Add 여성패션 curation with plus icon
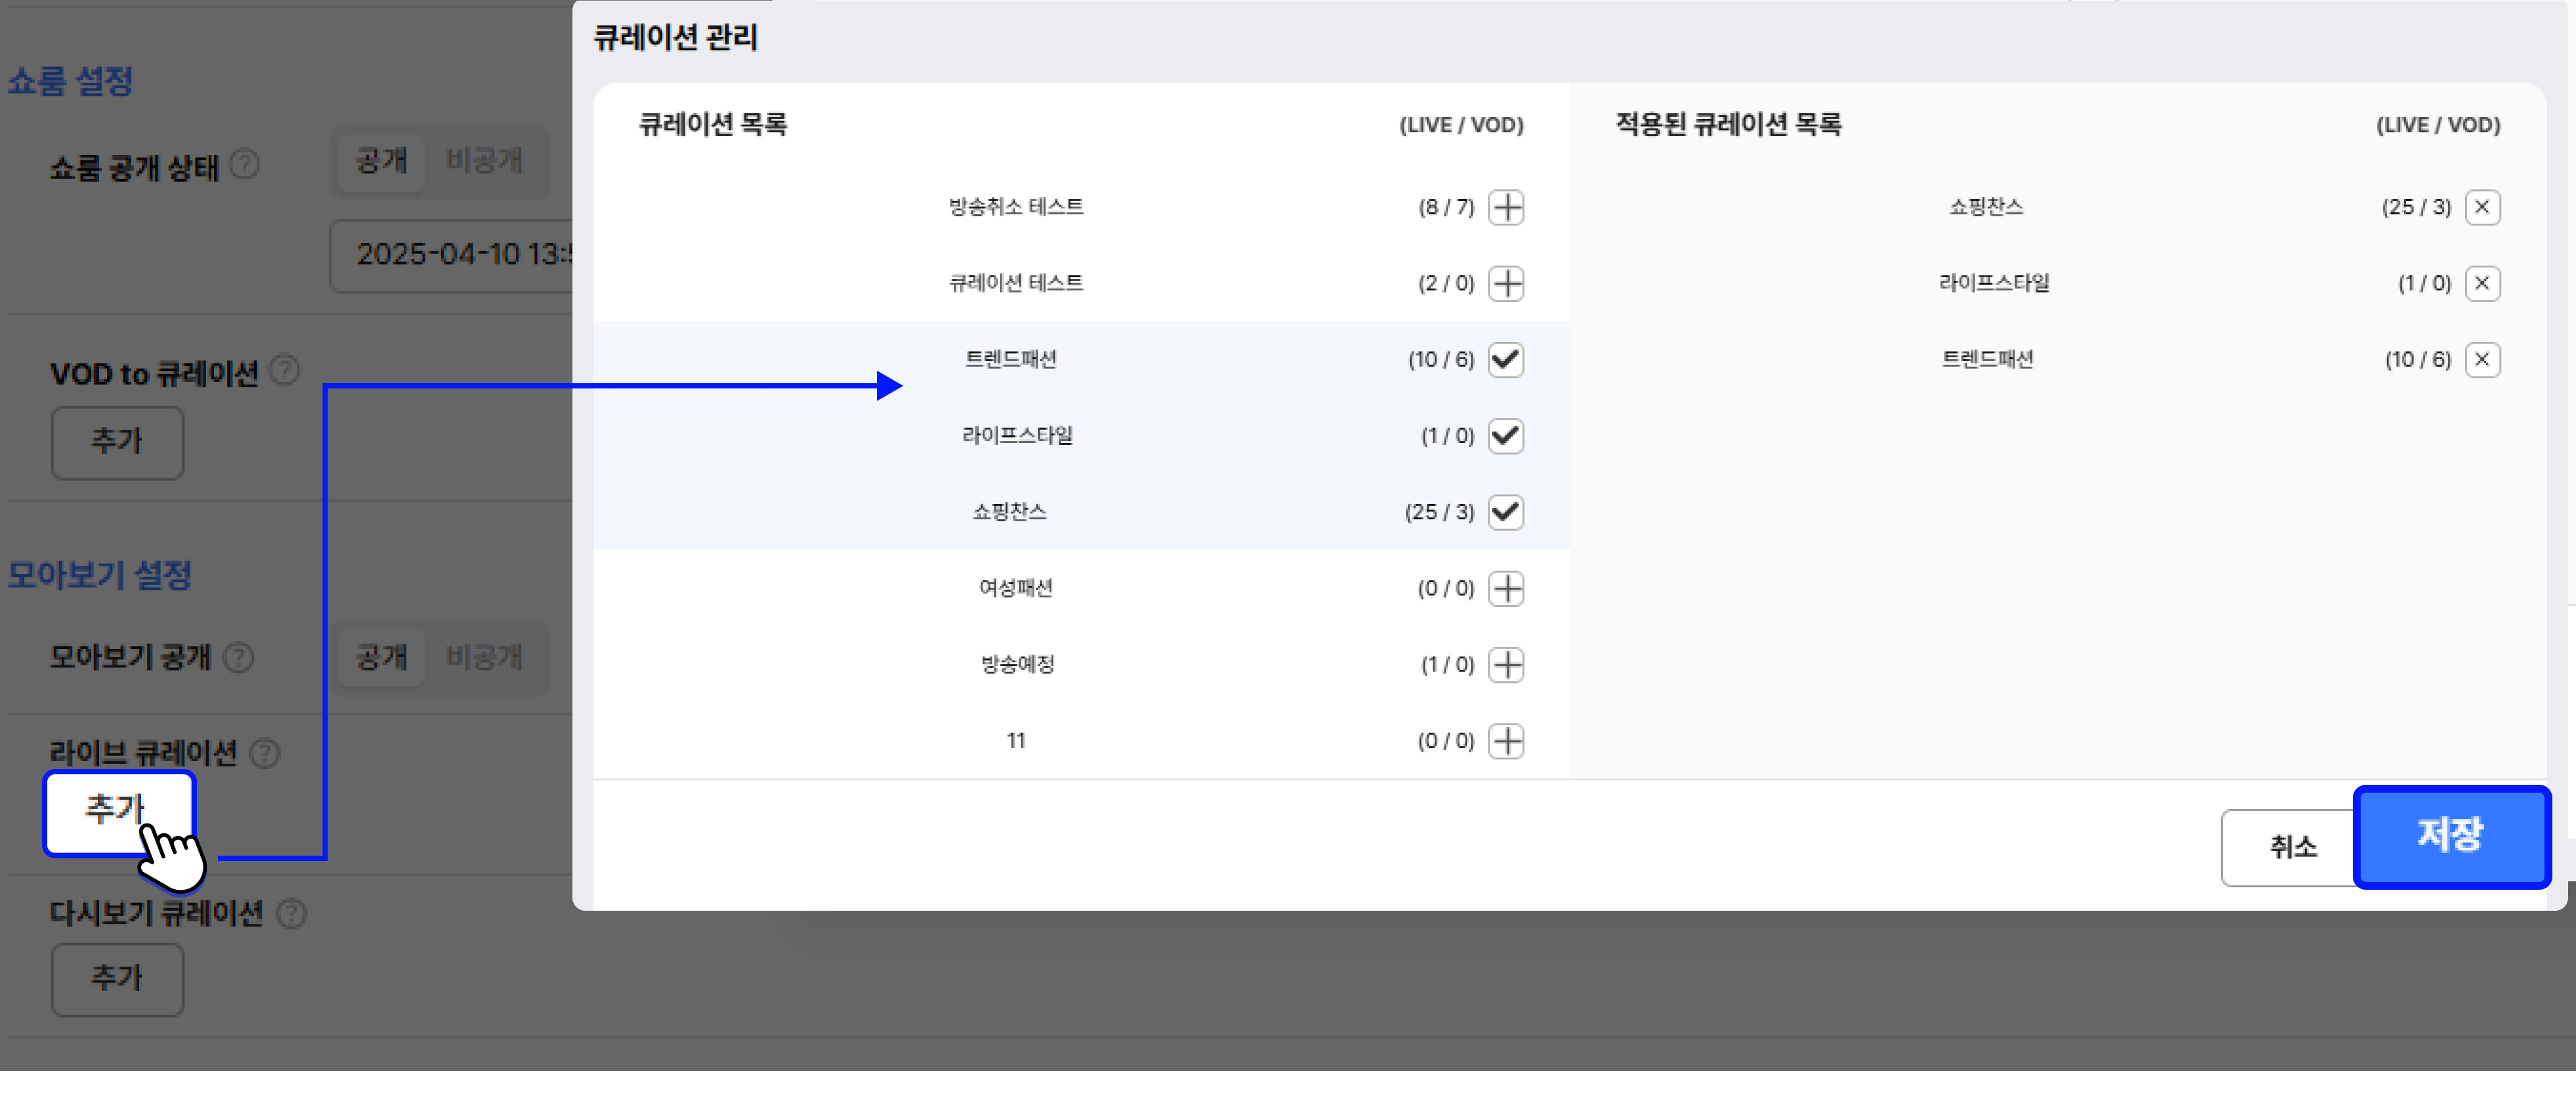Image resolution: width=2576 pixels, height=1105 pixels. 1506,589
